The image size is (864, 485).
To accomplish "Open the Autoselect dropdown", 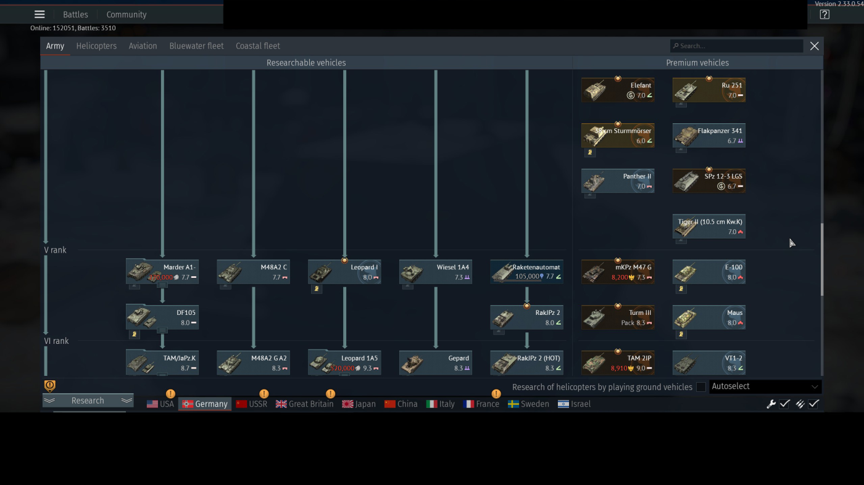I will click(x=765, y=387).
